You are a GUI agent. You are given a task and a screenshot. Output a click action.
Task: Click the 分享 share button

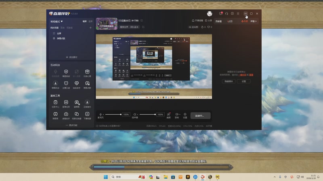pyautogui.click(x=208, y=21)
